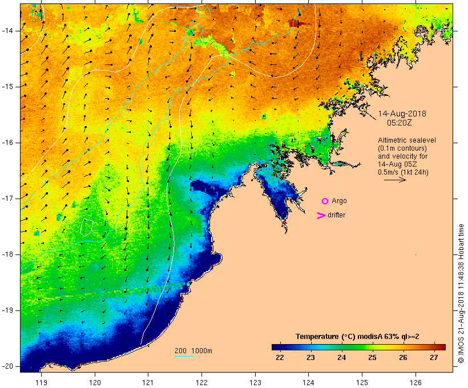Click the longitude axis label 120
This screenshot has width=468, height=388.
coord(95,382)
